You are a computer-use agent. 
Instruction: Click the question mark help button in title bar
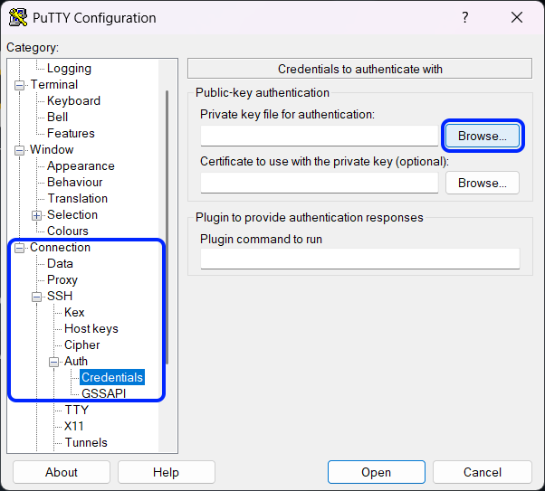pyautogui.click(x=465, y=17)
